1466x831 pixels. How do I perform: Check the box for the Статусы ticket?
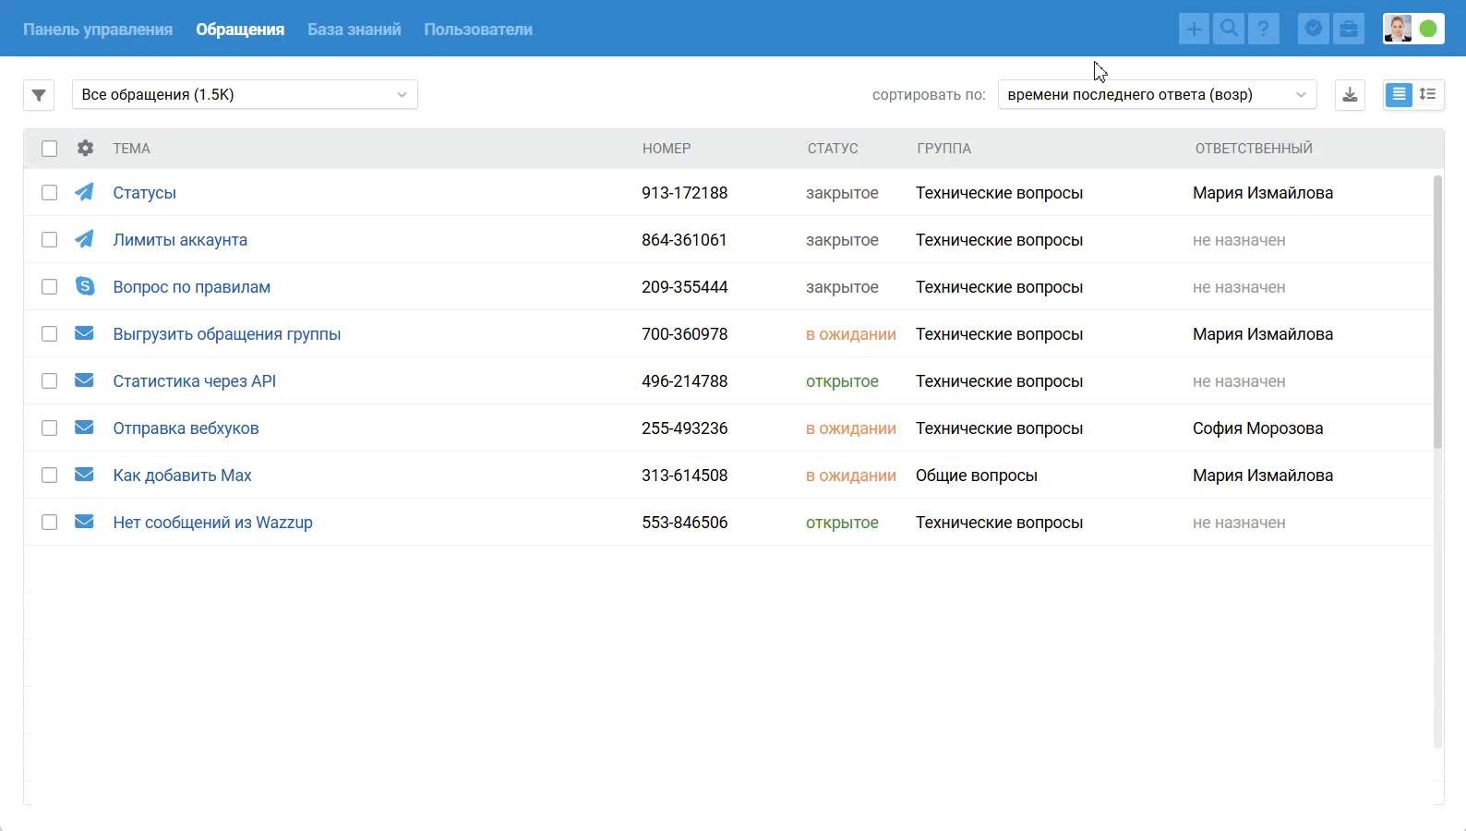coord(50,193)
